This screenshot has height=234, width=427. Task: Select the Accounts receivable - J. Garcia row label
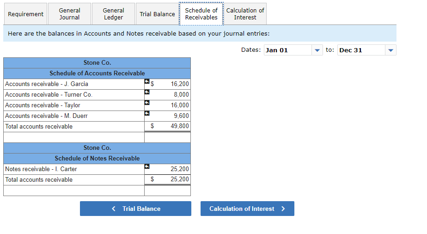[x=47, y=84]
